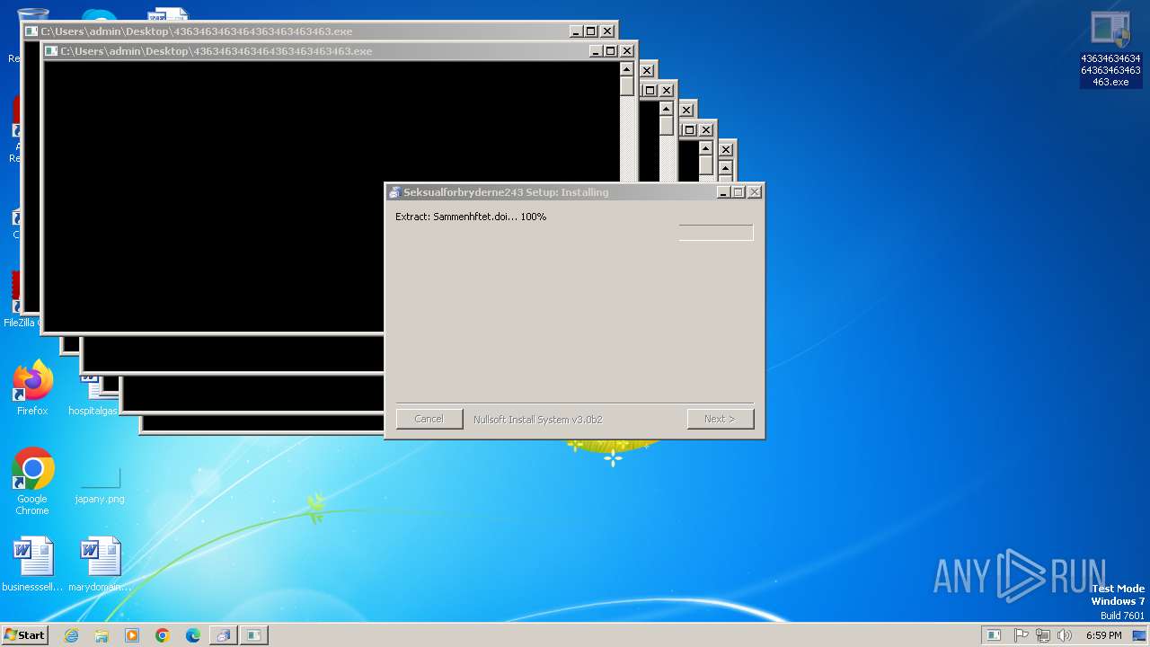Click the front console's scroll up arrow

(x=627, y=68)
